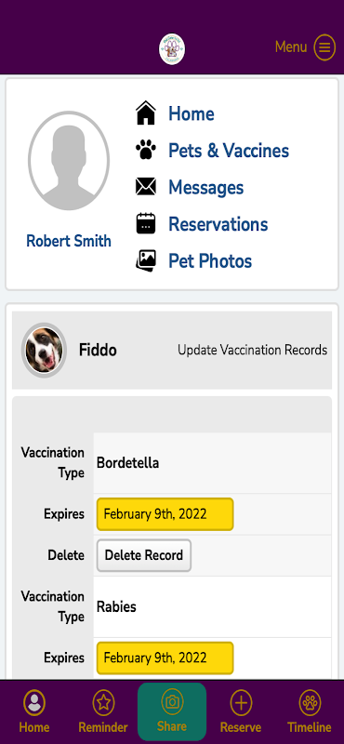
Task: Delete the Bordetella vaccination record
Action: pos(144,555)
